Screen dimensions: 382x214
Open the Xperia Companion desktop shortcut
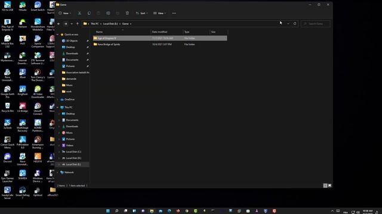(x=38, y=42)
